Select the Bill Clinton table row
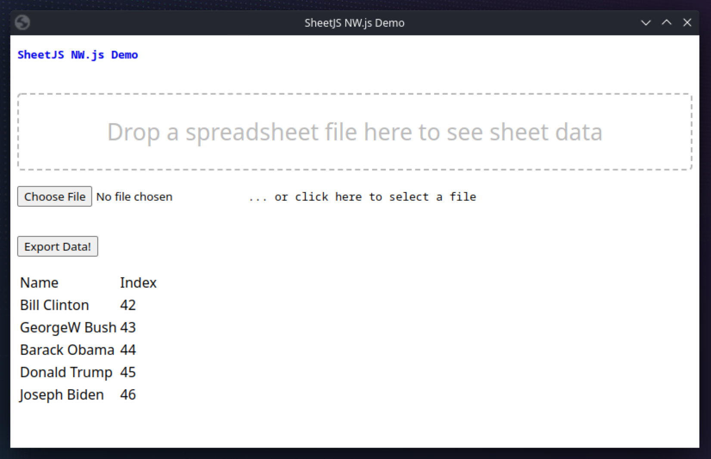Viewport: 711px width, 459px height. pyautogui.click(x=54, y=305)
